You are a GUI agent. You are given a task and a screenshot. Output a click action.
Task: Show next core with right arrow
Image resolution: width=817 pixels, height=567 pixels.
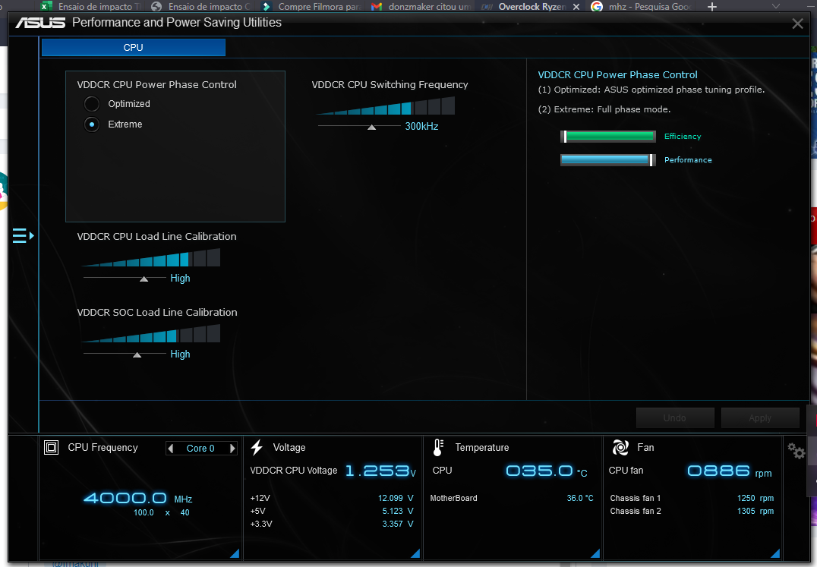tap(232, 449)
